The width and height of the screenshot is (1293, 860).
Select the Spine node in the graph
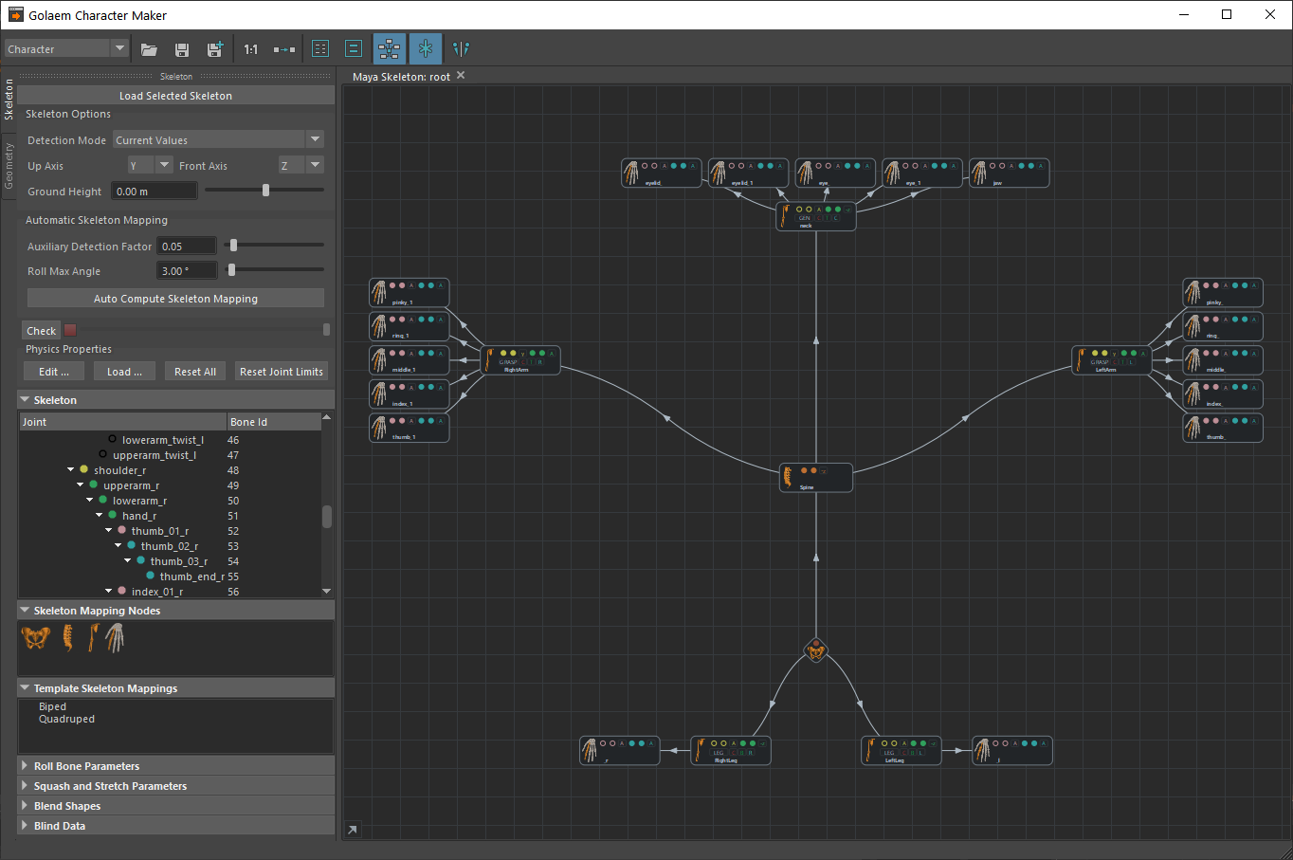click(x=816, y=478)
